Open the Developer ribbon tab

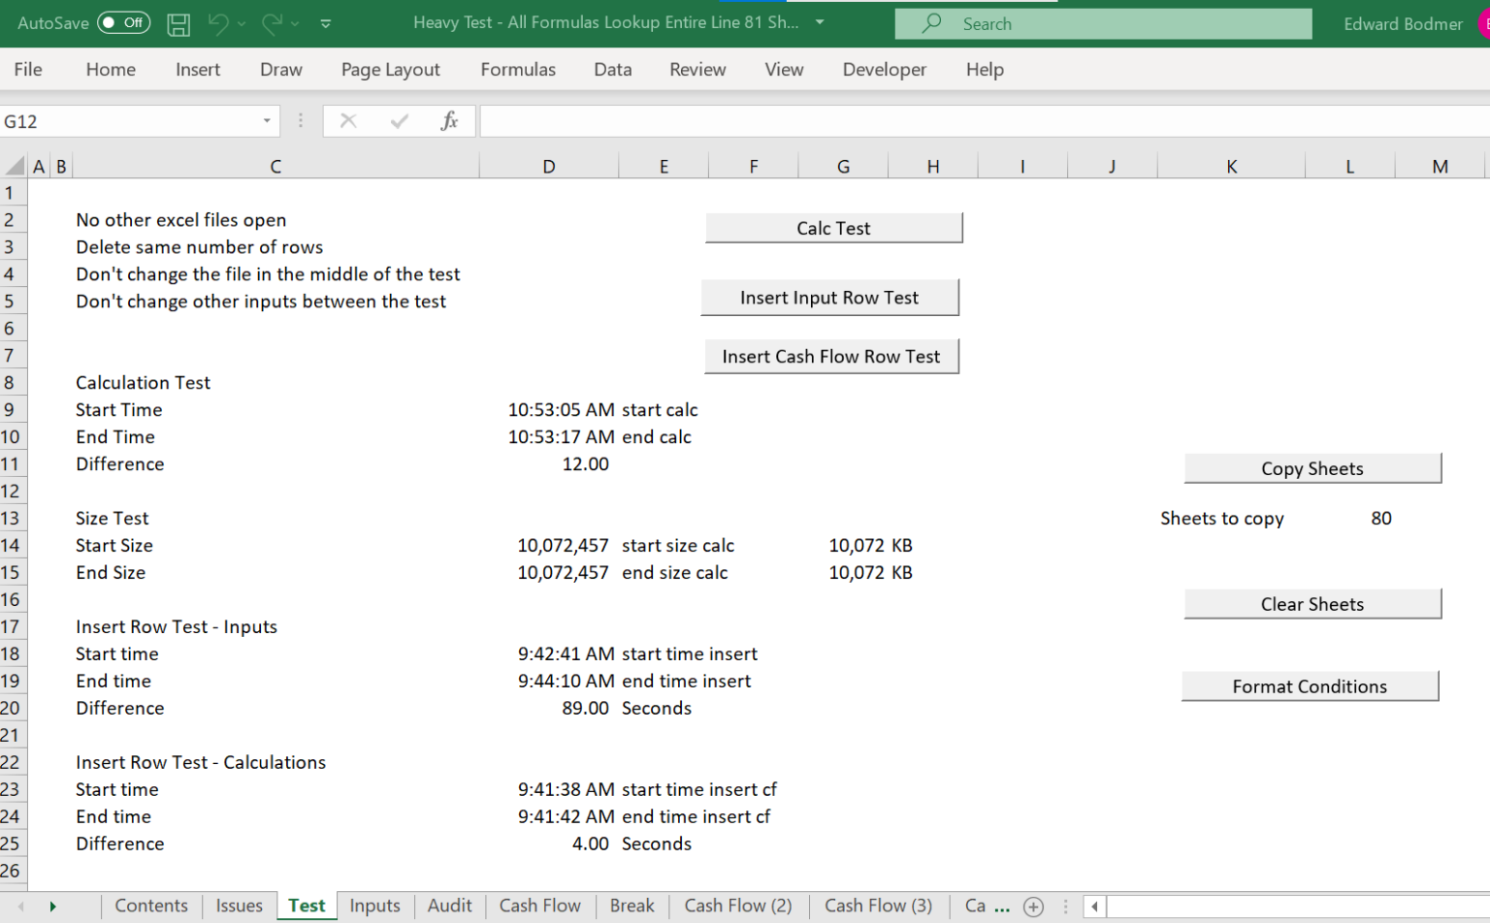coord(884,69)
